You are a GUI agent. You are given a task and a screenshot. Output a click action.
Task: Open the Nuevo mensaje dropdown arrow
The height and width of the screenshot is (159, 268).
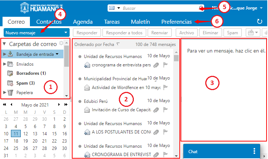(x=66, y=32)
